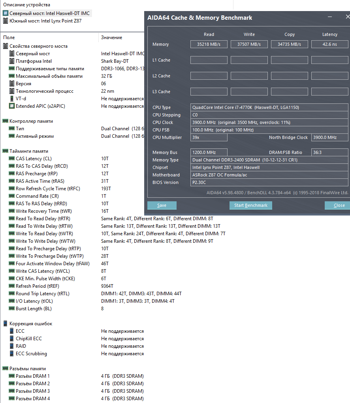Select the Активный режим row

[x=76, y=136]
